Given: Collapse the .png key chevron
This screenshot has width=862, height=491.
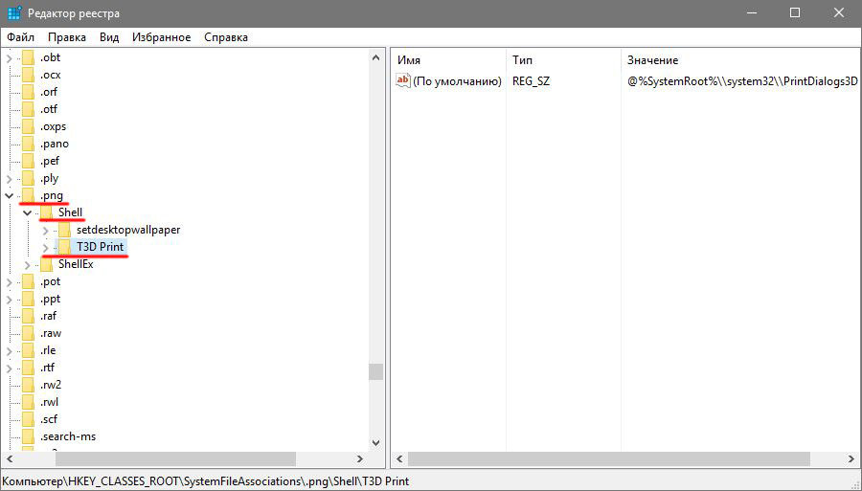Looking at the screenshot, I should [x=10, y=195].
